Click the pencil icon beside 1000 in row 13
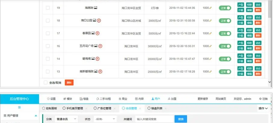 point(210,72)
